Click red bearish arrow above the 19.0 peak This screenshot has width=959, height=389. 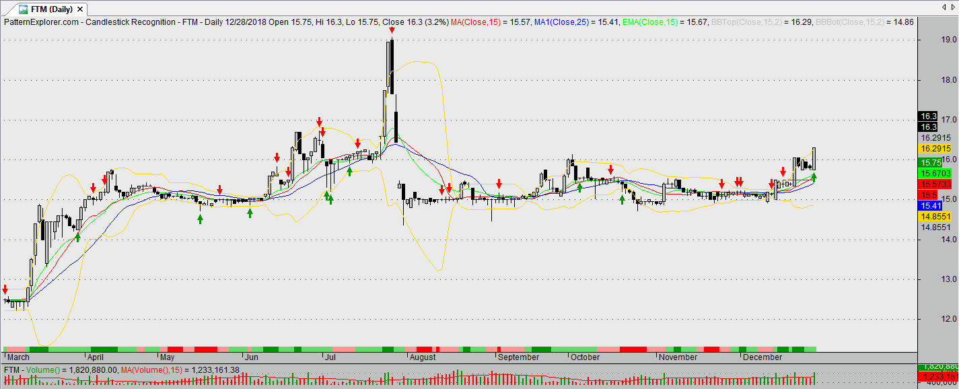[392, 32]
